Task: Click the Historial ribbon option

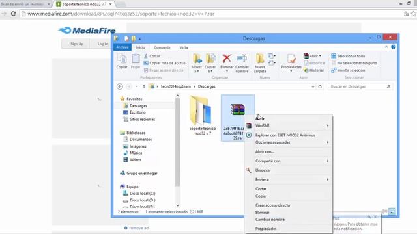Action: [x=313, y=70]
